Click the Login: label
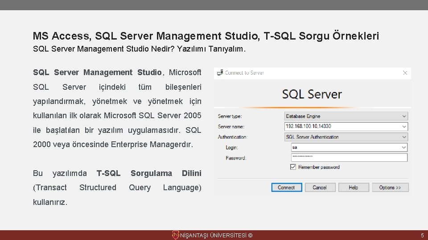This screenshot has height=240, width=428. [x=232, y=148]
